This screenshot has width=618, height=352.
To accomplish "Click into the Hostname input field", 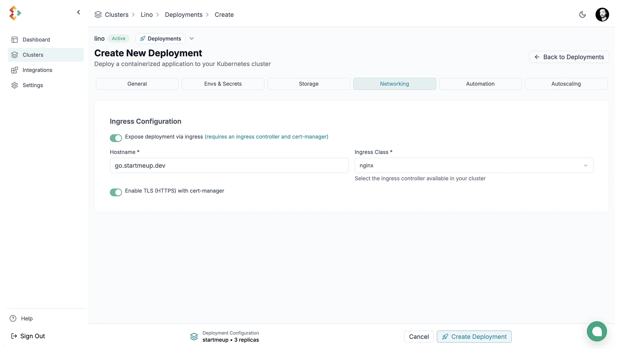I will pos(229,165).
